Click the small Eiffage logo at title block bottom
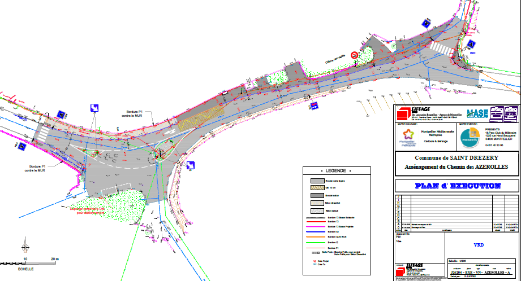The image size is (521, 281). tap(410, 269)
